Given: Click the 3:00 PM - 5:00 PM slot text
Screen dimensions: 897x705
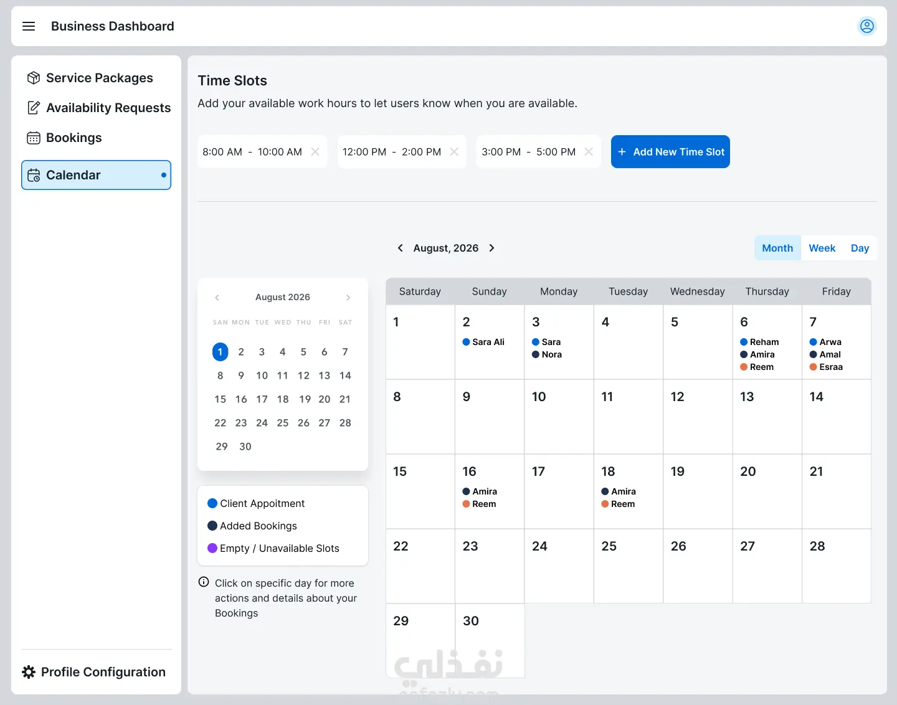Looking at the screenshot, I should tap(528, 152).
